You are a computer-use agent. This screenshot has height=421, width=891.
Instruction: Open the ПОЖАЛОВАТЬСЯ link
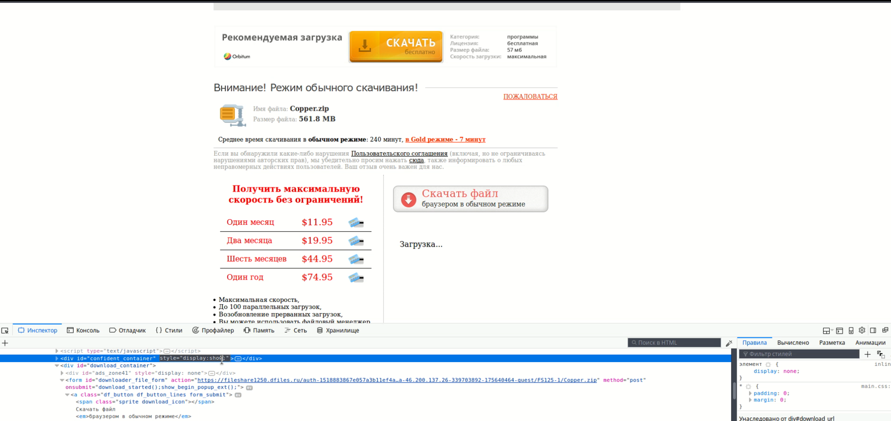[530, 97]
